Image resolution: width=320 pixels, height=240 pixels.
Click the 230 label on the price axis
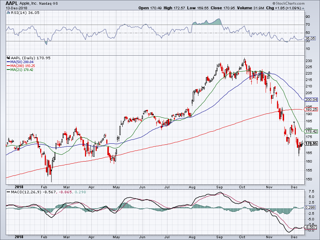309,61
